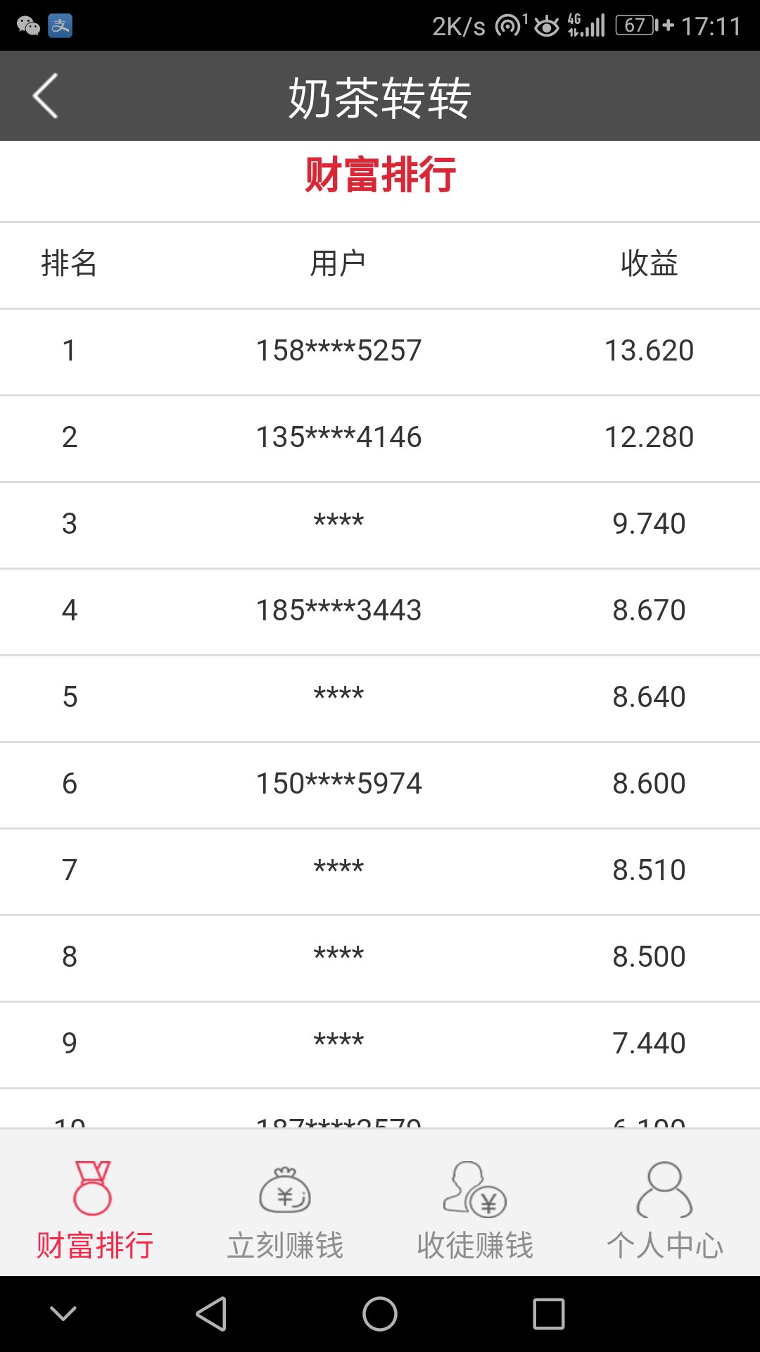760x1352 pixels.
Task: Tap the 收徒赚钱 person-coin icon
Action: (x=475, y=1190)
